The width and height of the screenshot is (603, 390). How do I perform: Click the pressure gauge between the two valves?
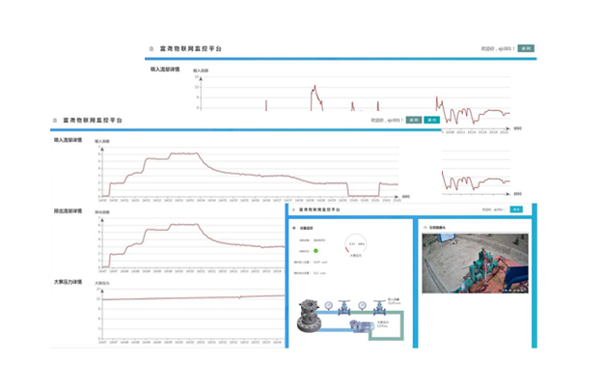(362, 306)
